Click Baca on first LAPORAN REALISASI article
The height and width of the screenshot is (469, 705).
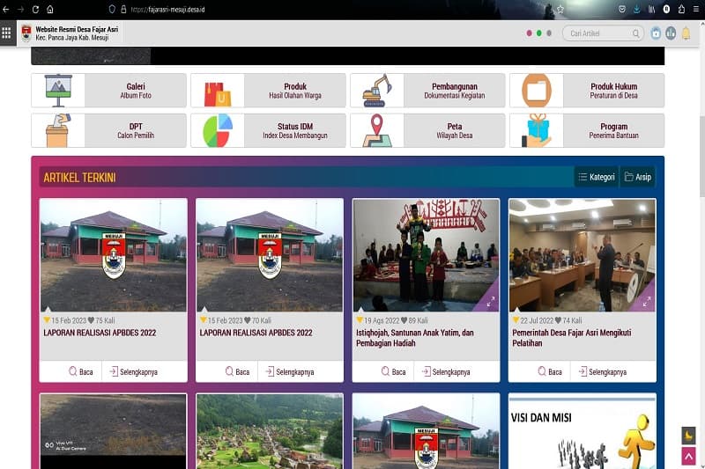point(80,372)
